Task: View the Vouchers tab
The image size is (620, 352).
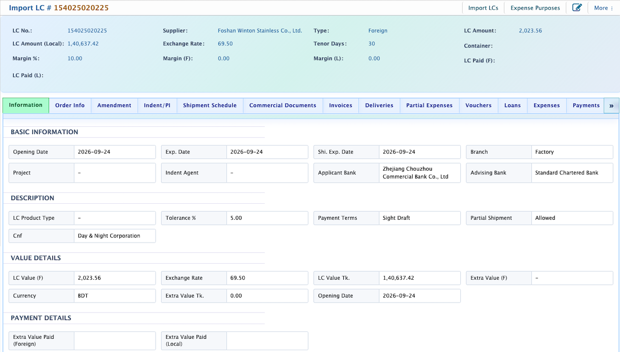Action: pos(478,105)
